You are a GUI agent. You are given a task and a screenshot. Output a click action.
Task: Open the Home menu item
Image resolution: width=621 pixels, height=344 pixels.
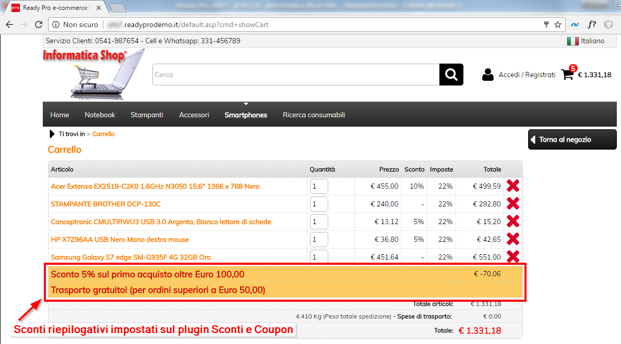tap(59, 115)
